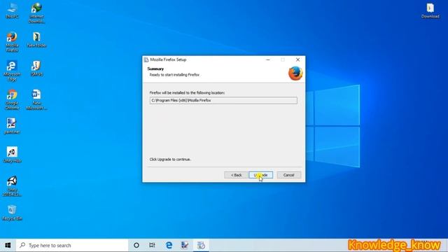Click the Firefox Setup installer taskbar icon

pos(201,246)
